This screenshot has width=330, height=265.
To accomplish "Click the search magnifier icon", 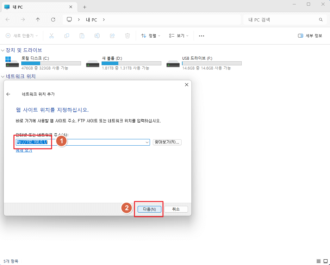I will click(321, 20).
